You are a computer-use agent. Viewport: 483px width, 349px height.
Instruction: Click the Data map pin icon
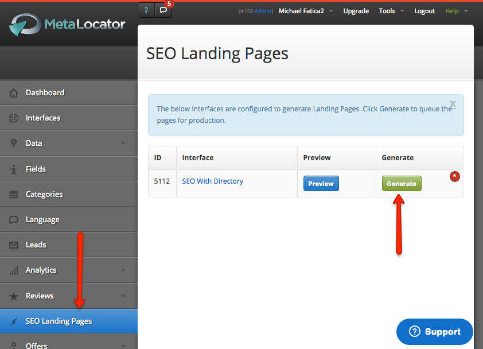tap(14, 143)
